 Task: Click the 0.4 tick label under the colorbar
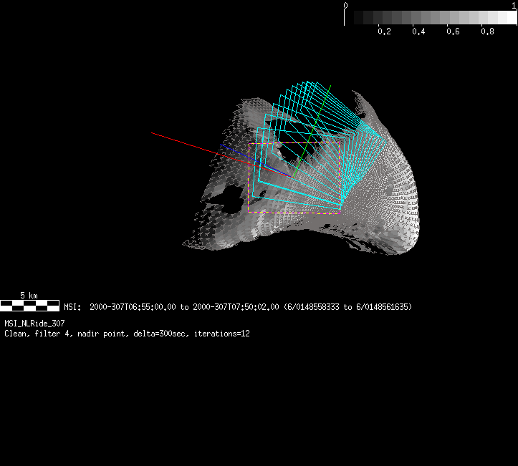point(418,32)
